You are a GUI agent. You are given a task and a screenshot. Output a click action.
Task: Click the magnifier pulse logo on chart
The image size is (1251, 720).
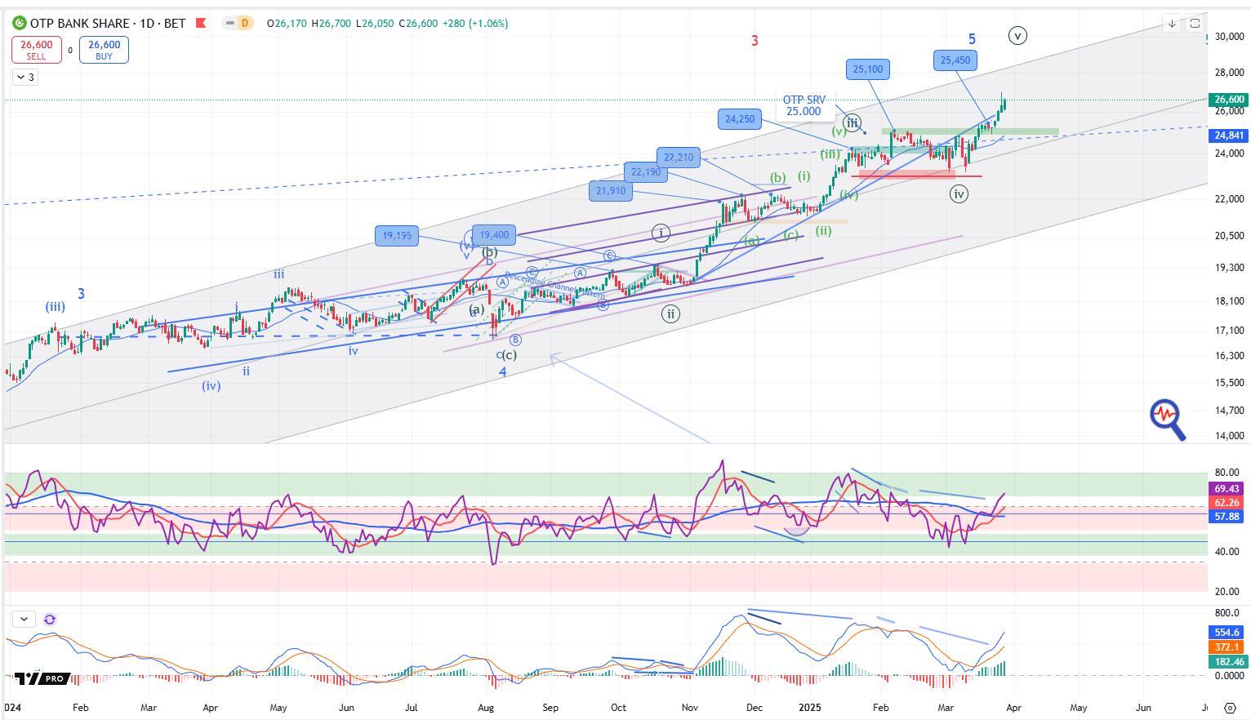(x=1167, y=419)
